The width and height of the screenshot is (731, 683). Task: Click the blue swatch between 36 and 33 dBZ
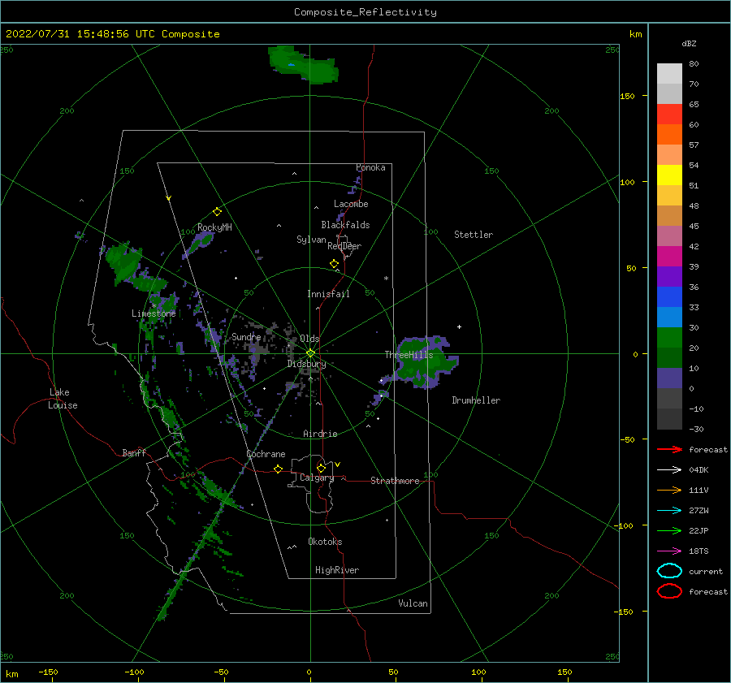pos(669,297)
